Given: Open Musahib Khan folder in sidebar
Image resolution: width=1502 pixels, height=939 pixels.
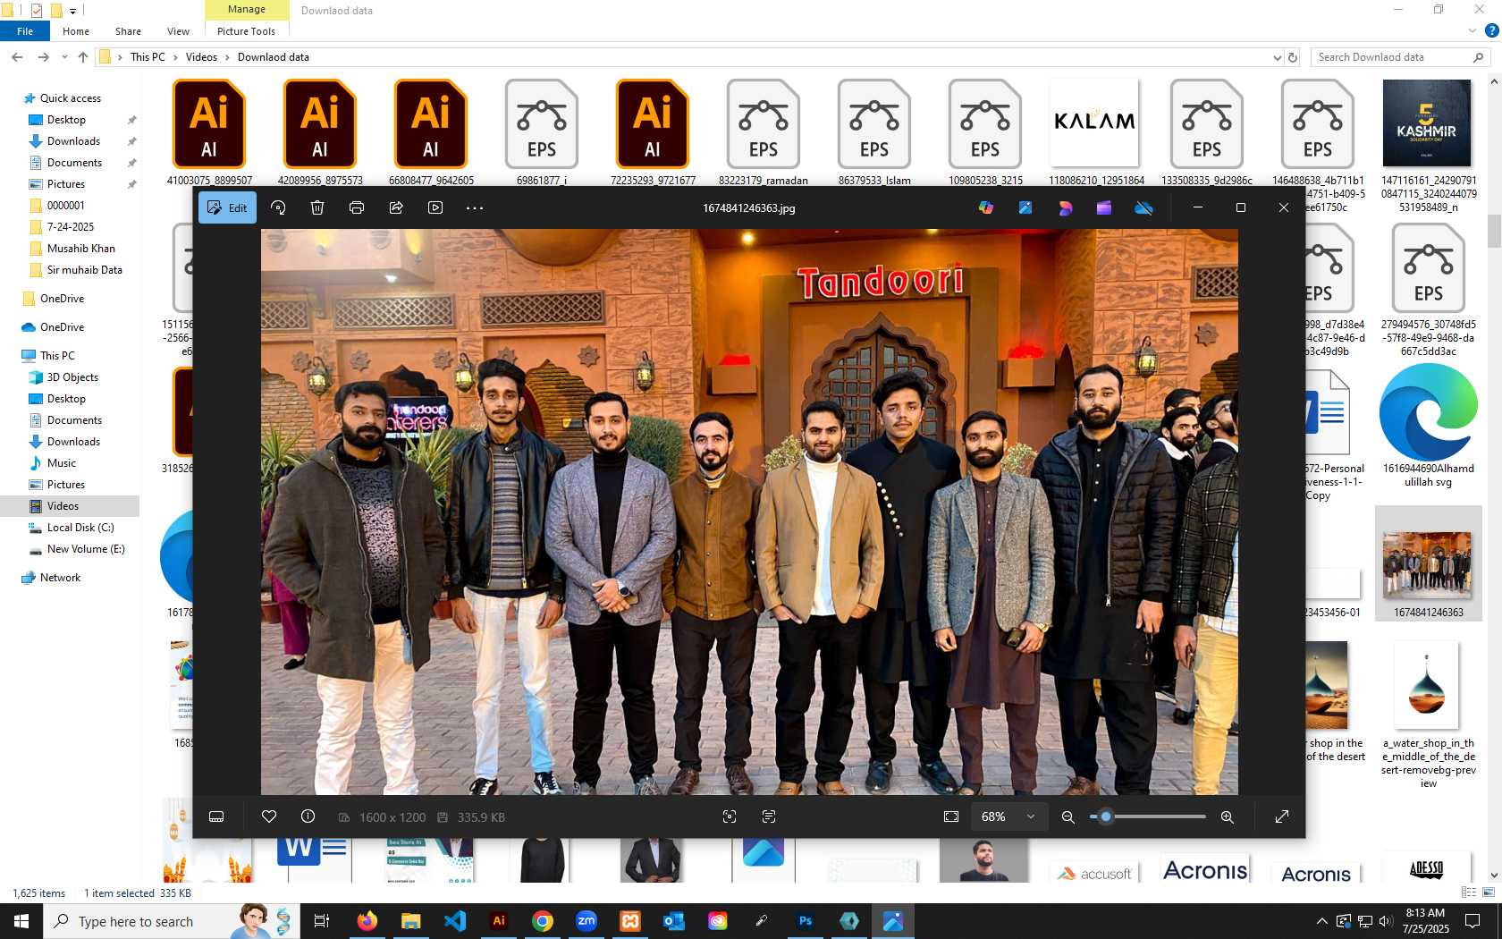Looking at the screenshot, I should pos(80,249).
